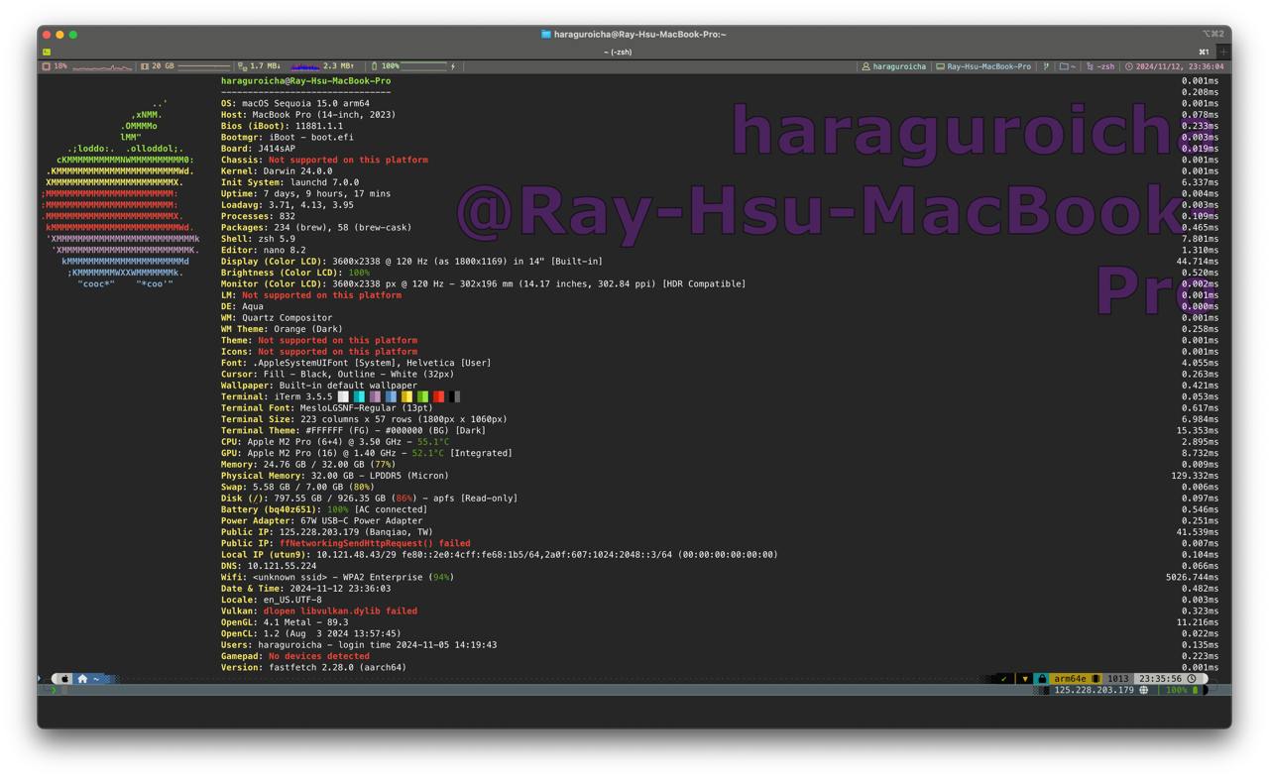
Task: Click the public IP 125.228.203.179 (Banqiao, TW)
Action: (x=356, y=532)
